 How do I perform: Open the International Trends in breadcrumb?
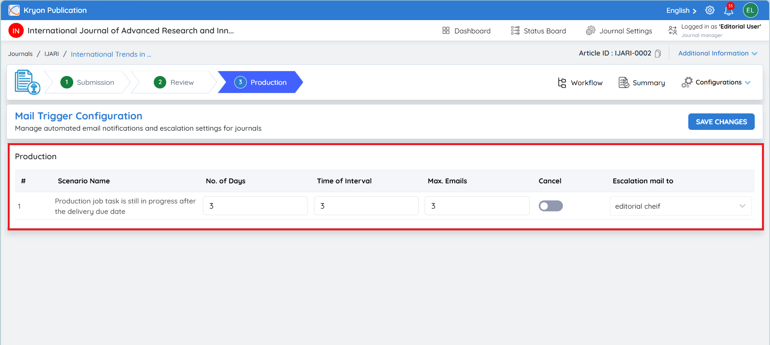(111, 54)
